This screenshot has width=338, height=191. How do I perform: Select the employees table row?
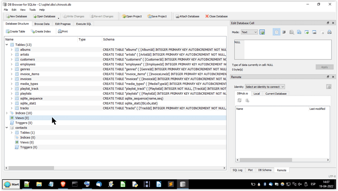tap(115, 64)
